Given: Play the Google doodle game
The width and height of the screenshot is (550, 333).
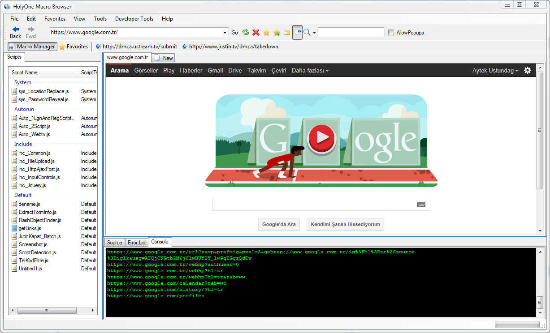Looking at the screenshot, I should point(321,137).
